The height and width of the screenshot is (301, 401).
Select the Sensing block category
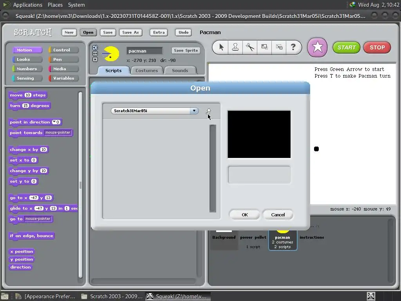tap(27, 78)
